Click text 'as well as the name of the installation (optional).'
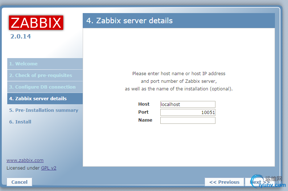 click(x=179, y=89)
